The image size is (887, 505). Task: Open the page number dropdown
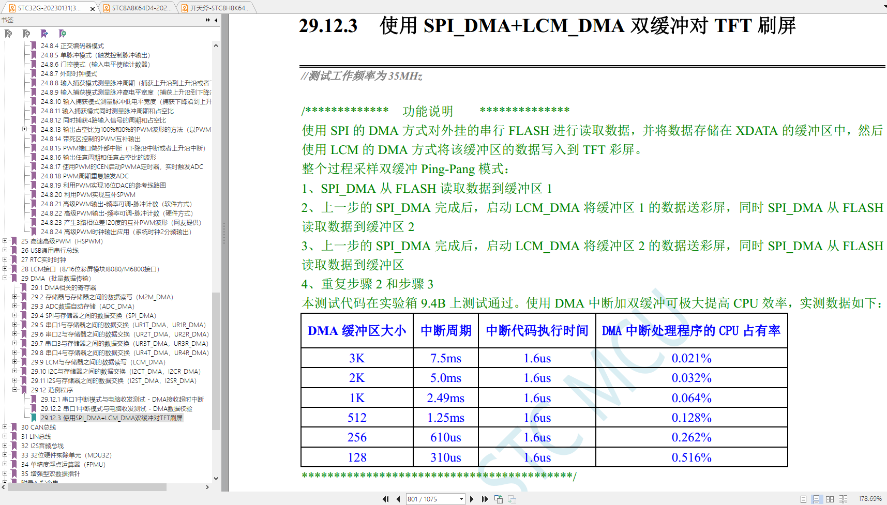(461, 499)
